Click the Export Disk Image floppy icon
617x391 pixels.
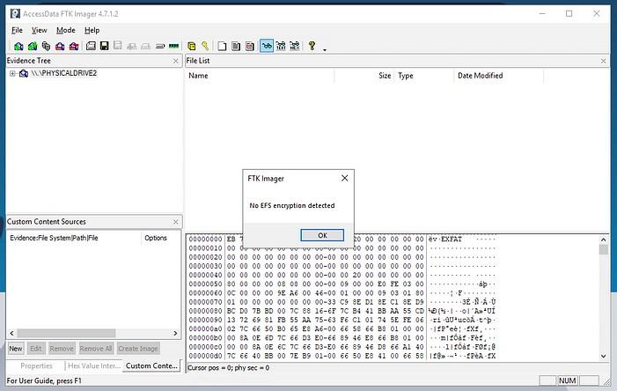(104, 46)
